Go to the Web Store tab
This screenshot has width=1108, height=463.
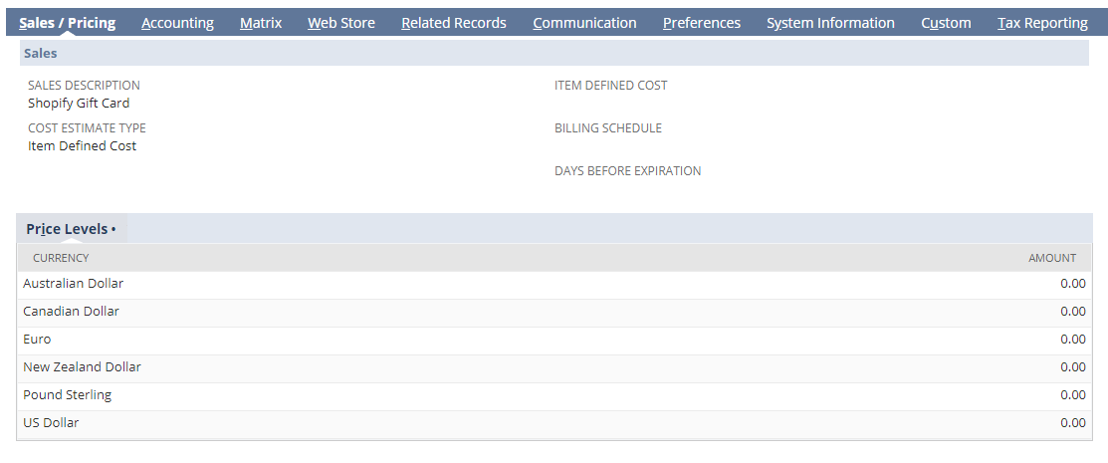click(340, 23)
